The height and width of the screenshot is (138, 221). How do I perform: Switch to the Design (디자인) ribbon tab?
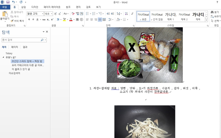tap(35, 7)
